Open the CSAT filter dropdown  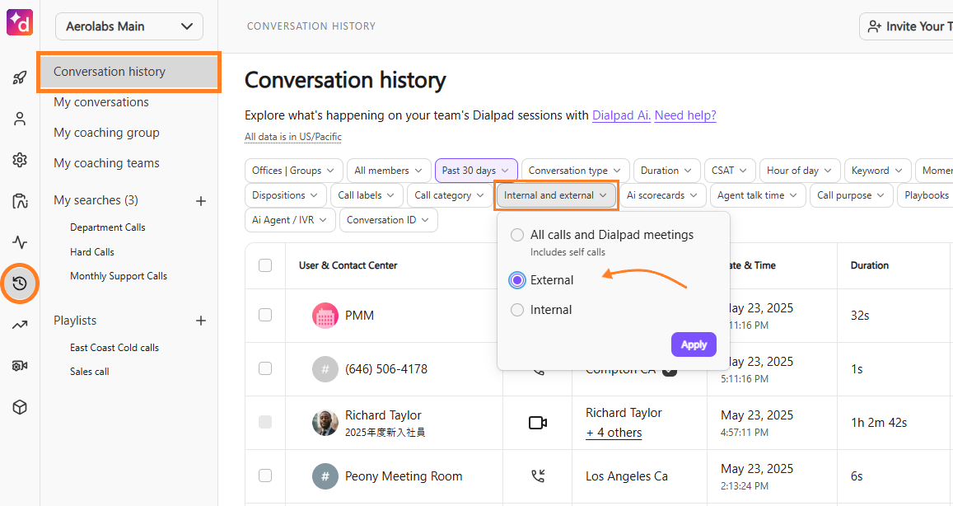pos(730,171)
